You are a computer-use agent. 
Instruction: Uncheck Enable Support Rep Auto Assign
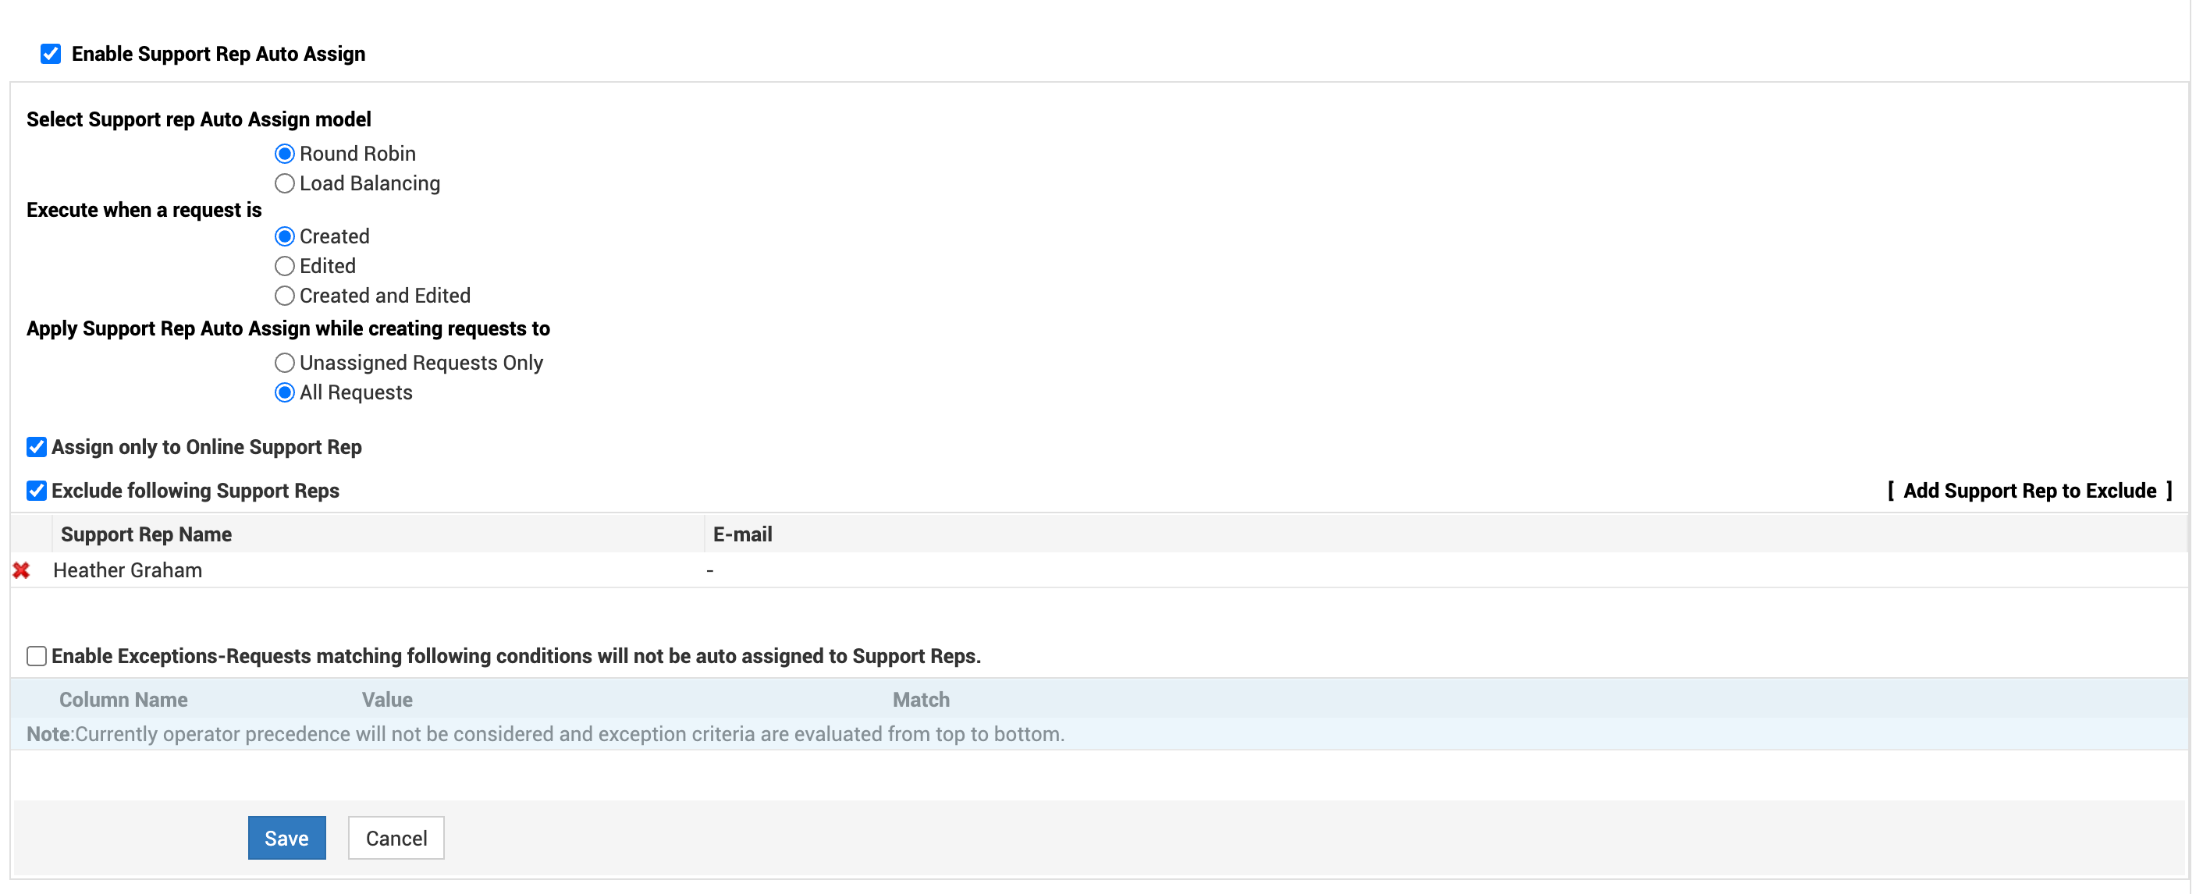(50, 54)
